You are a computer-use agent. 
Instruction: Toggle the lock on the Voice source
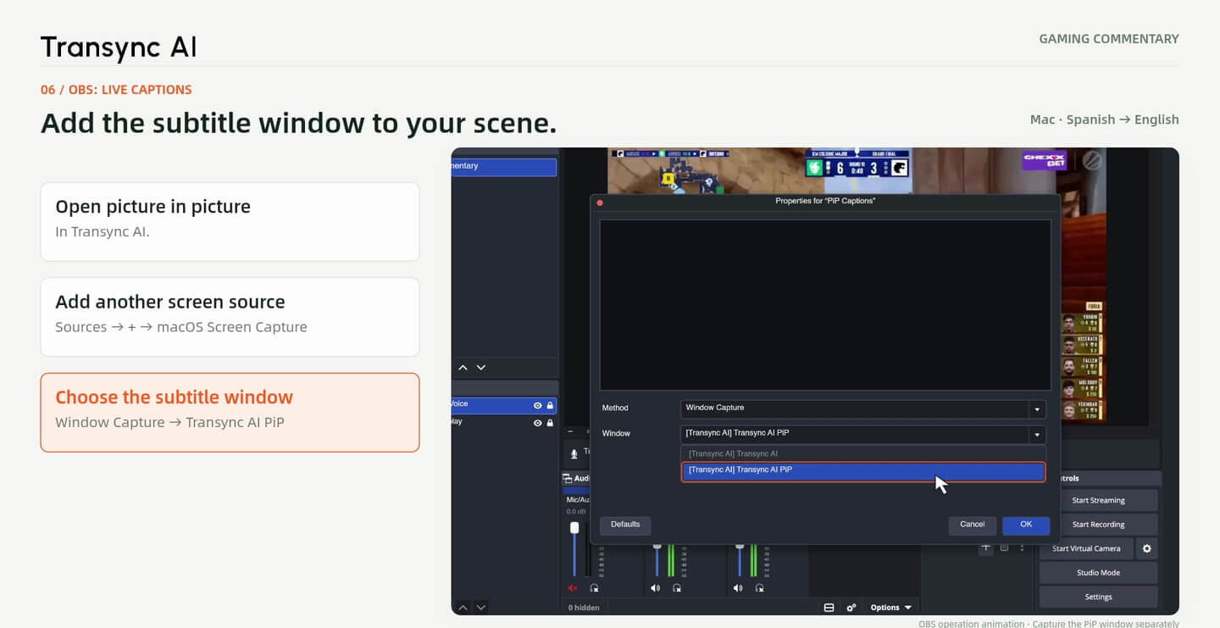click(550, 405)
